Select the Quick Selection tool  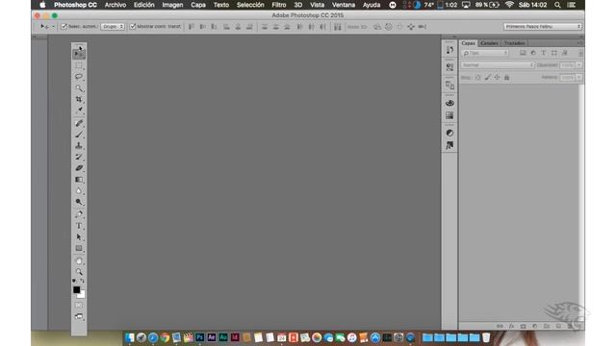(x=79, y=87)
